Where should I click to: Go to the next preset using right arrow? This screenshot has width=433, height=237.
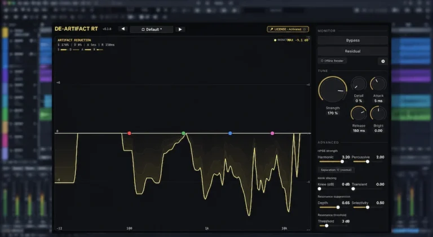click(x=180, y=29)
